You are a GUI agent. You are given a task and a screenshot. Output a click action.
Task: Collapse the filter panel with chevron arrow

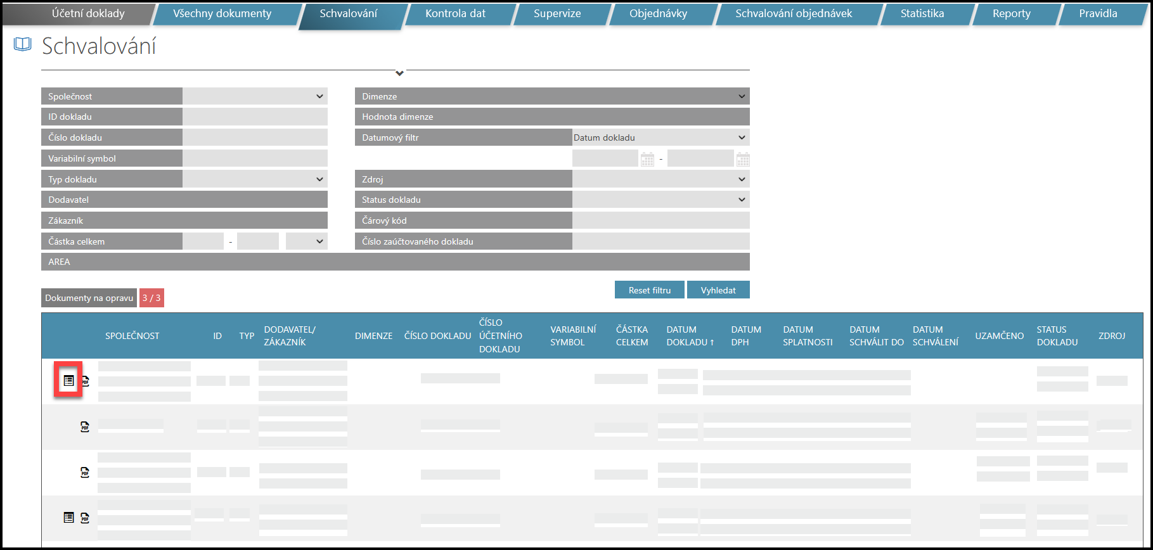point(399,74)
